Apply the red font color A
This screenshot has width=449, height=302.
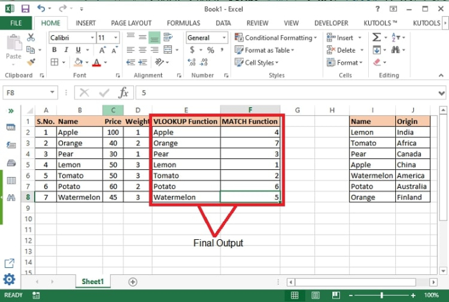pyautogui.click(x=96, y=62)
